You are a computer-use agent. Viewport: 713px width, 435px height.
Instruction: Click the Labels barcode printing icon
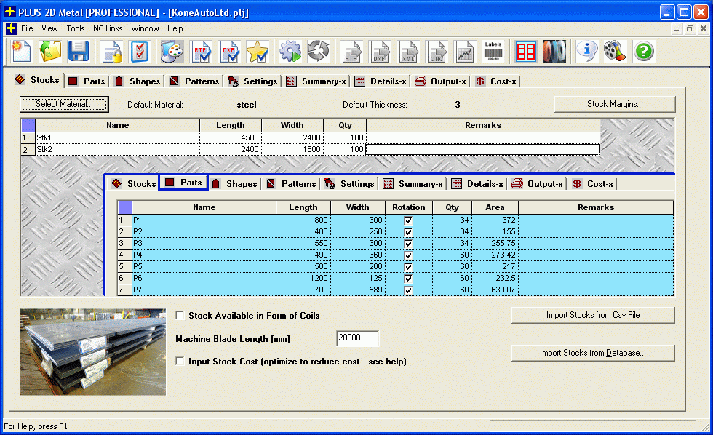pos(493,52)
